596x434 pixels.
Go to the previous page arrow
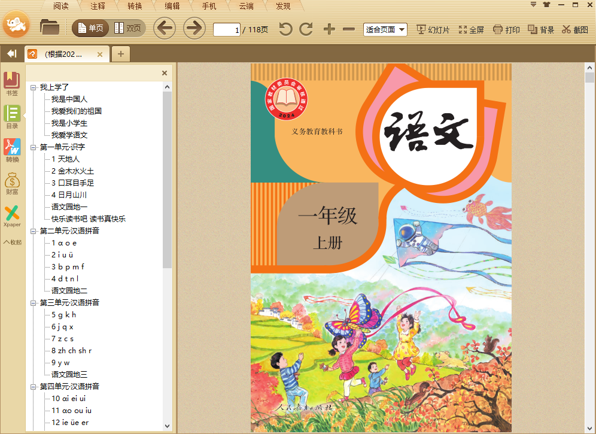pyautogui.click(x=164, y=28)
